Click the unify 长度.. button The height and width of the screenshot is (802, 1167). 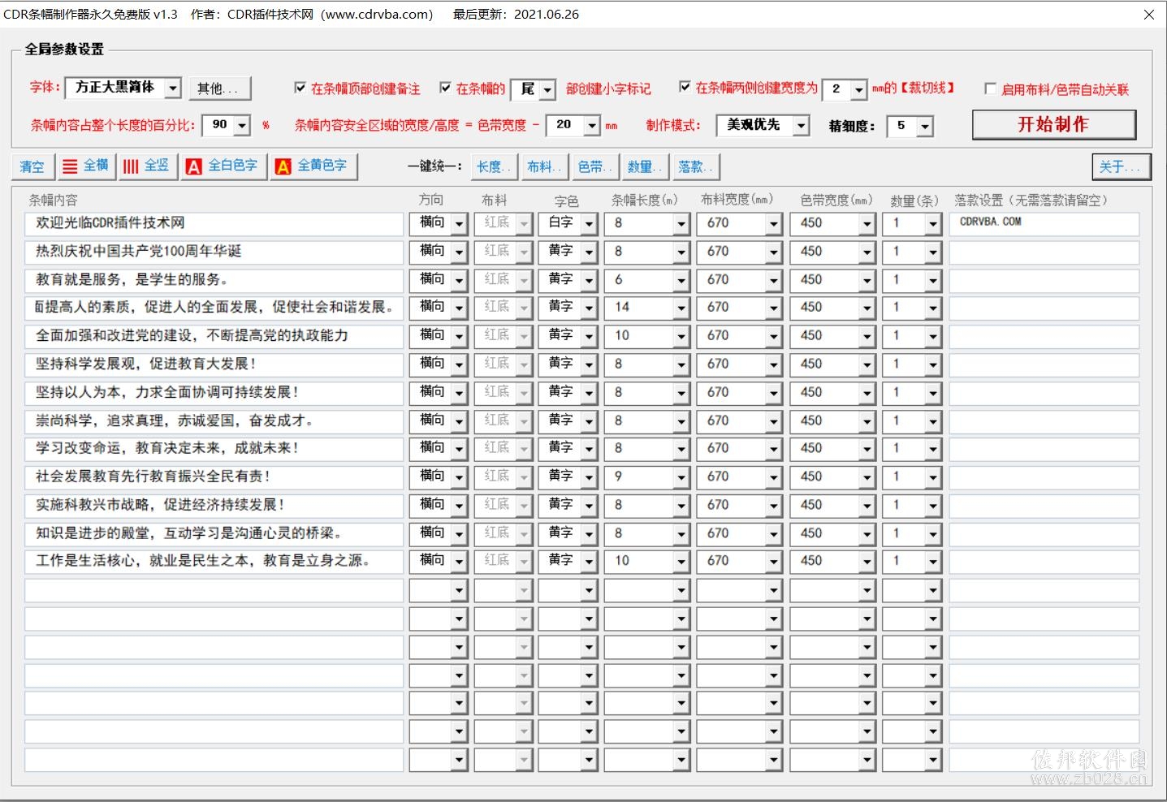click(x=493, y=166)
